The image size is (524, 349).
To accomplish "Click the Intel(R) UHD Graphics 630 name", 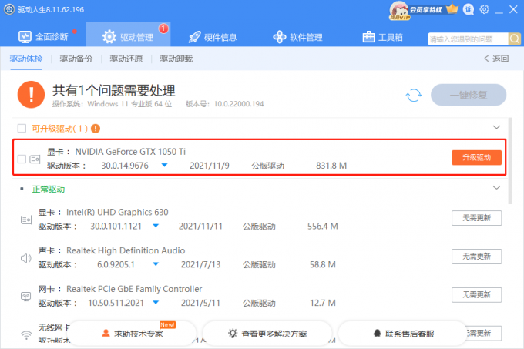I will point(117,213).
